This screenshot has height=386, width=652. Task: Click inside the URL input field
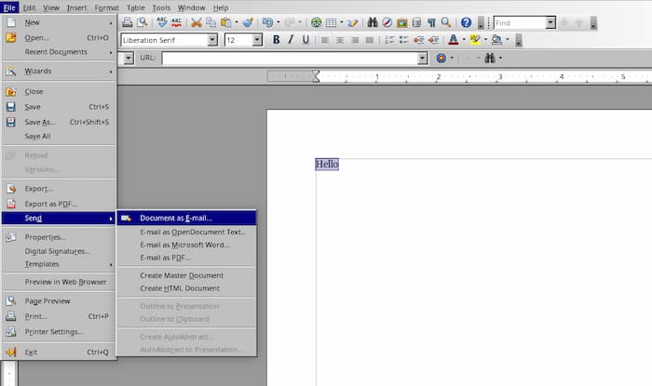(x=279, y=58)
